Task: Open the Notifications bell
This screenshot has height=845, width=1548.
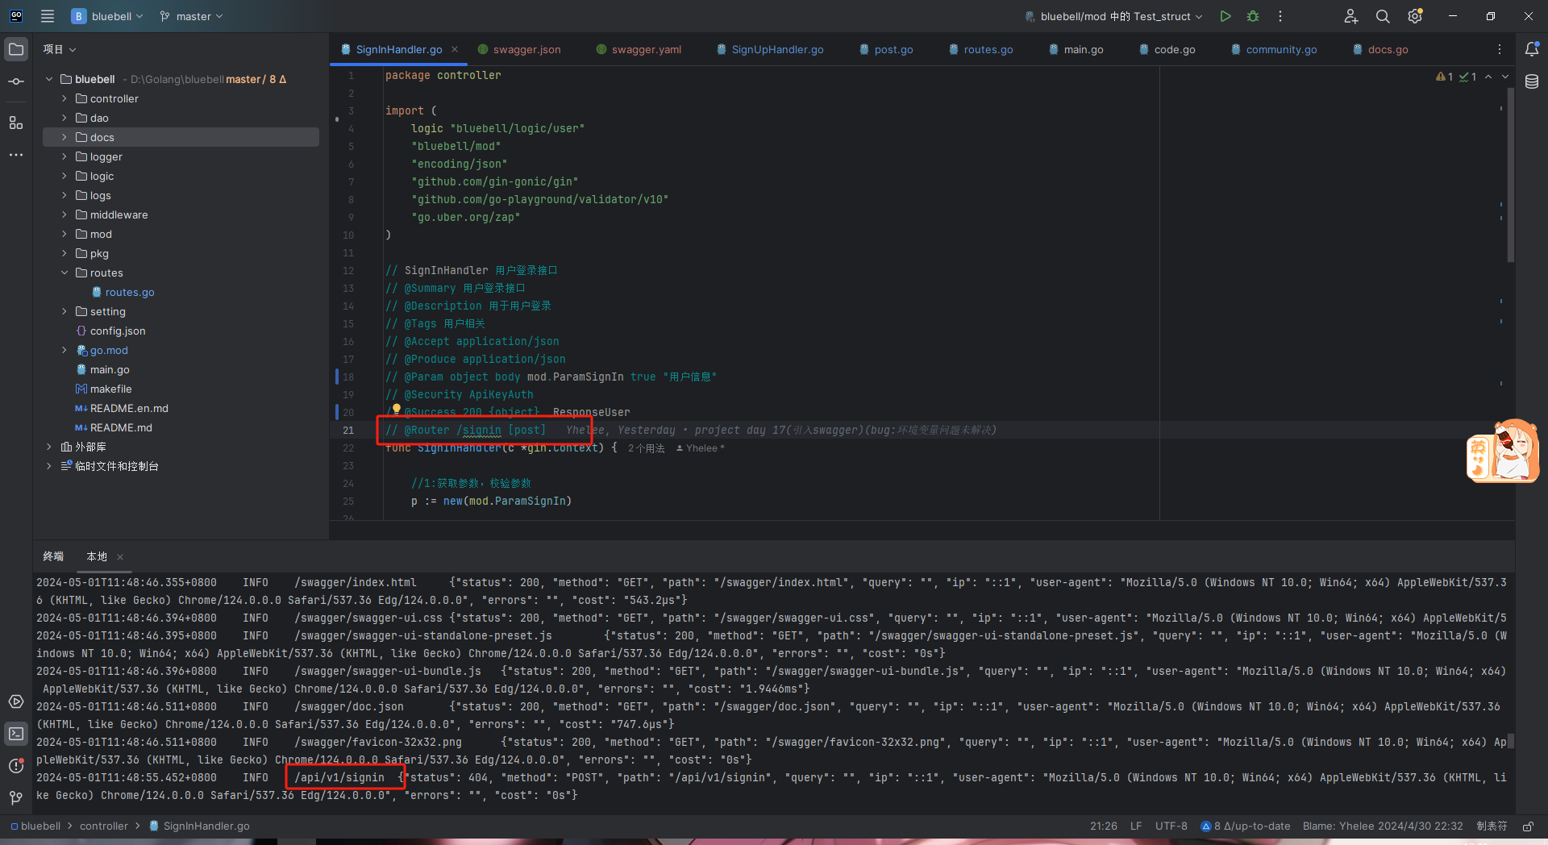Action: (x=1532, y=49)
